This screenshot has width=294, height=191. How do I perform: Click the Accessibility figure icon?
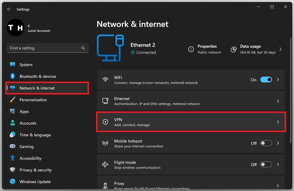[x=13, y=158]
